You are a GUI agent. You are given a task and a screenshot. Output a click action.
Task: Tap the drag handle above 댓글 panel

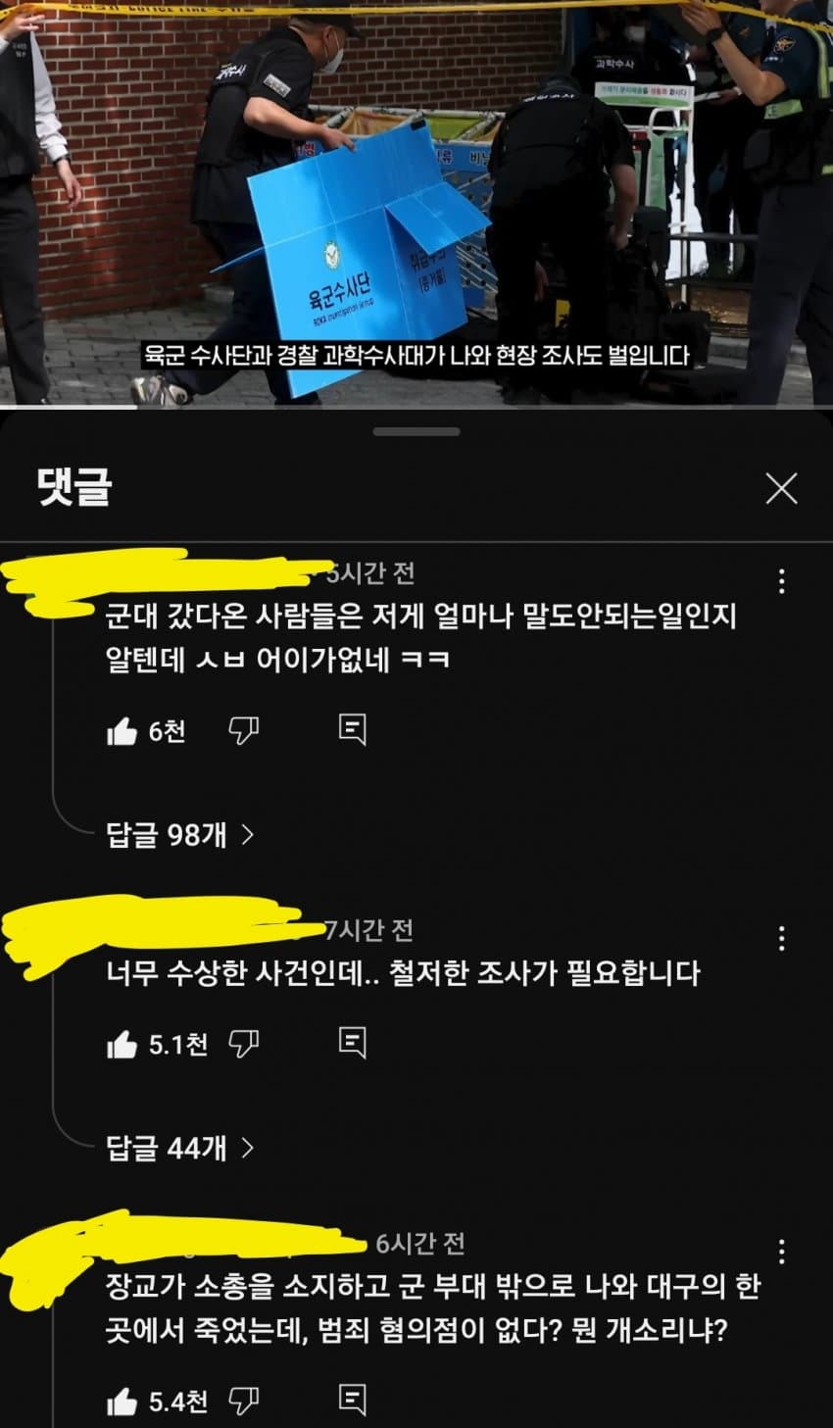(x=416, y=431)
